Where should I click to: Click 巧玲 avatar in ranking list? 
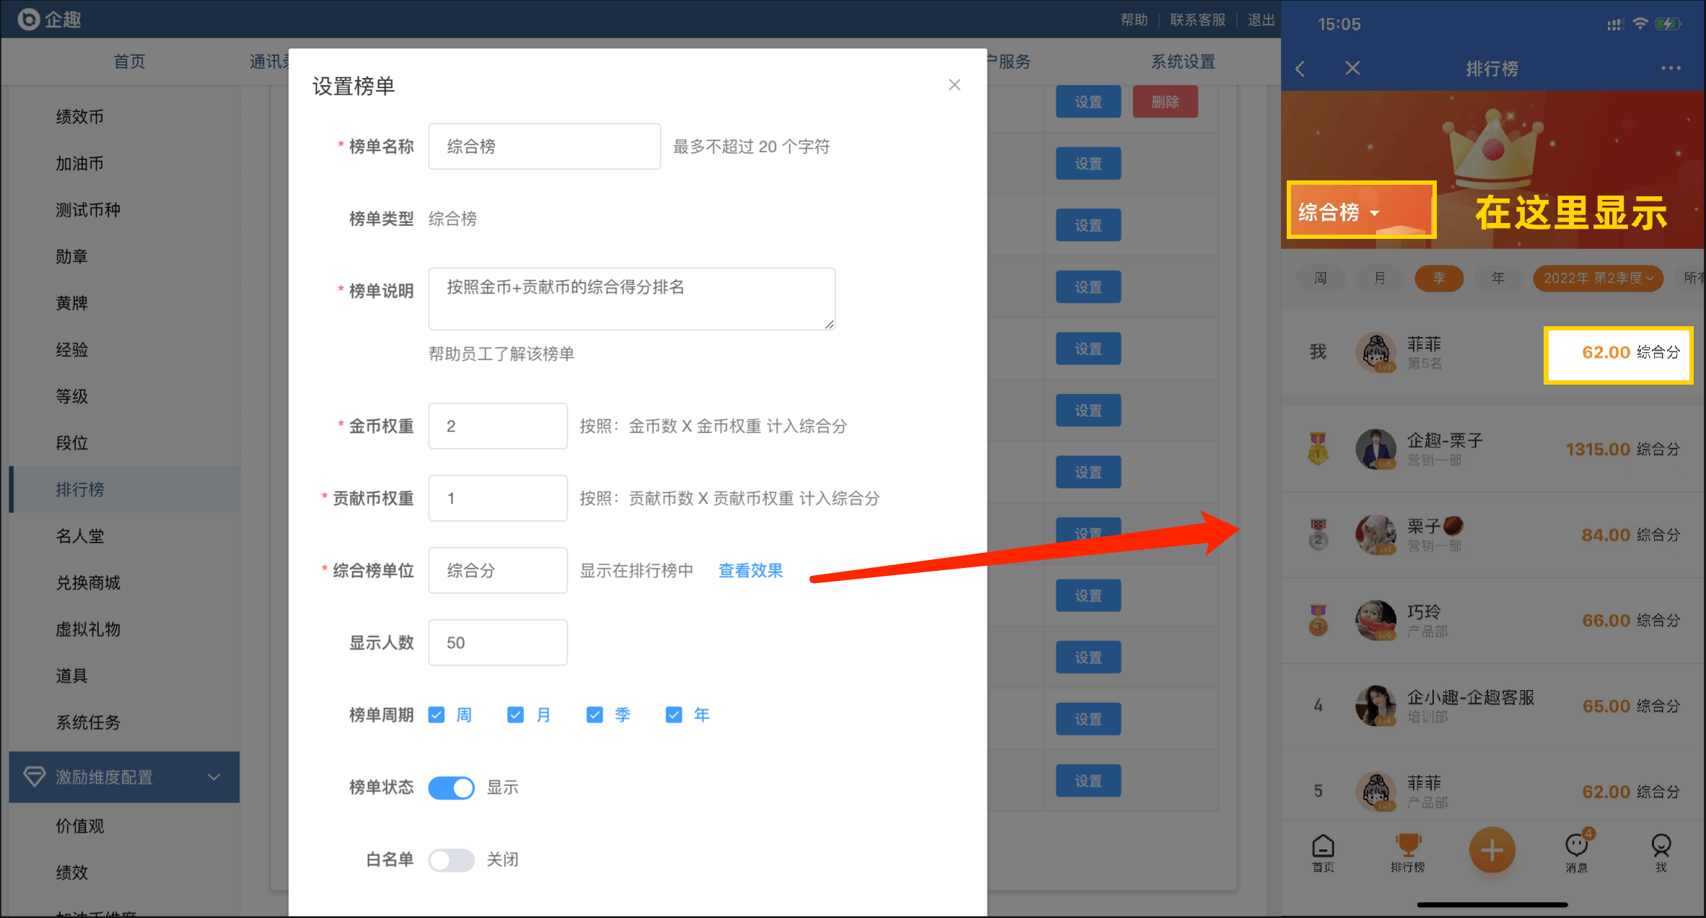[1375, 620]
